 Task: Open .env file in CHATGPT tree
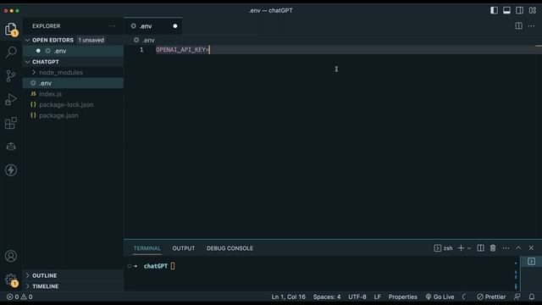(x=74, y=83)
